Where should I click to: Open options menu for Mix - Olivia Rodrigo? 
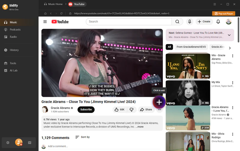tap(233, 134)
